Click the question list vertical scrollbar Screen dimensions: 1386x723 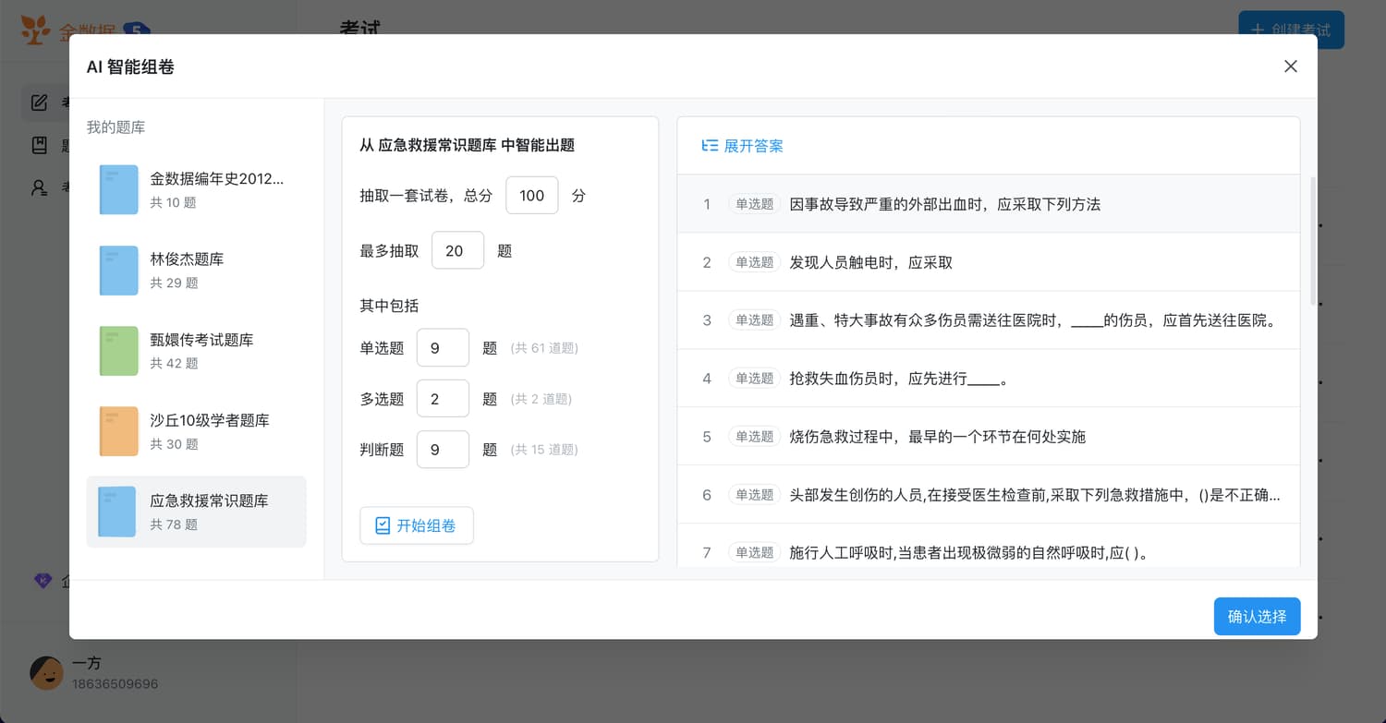click(1313, 240)
